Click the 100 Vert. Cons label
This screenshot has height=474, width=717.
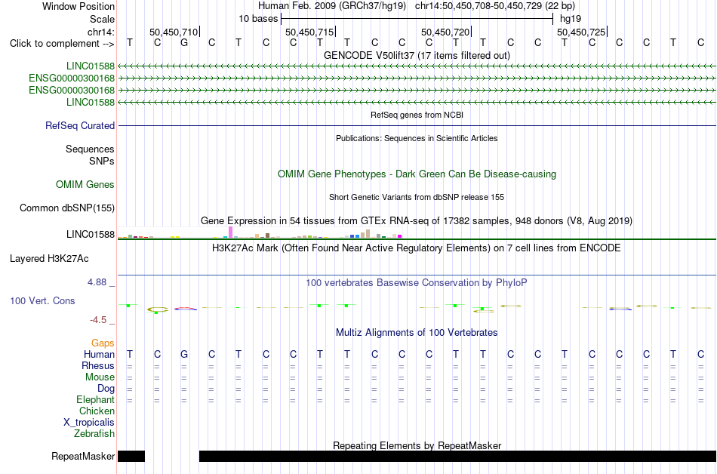[x=42, y=300]
